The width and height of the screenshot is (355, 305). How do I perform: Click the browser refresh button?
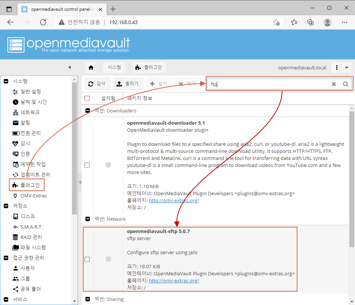[x=43, y=22]
